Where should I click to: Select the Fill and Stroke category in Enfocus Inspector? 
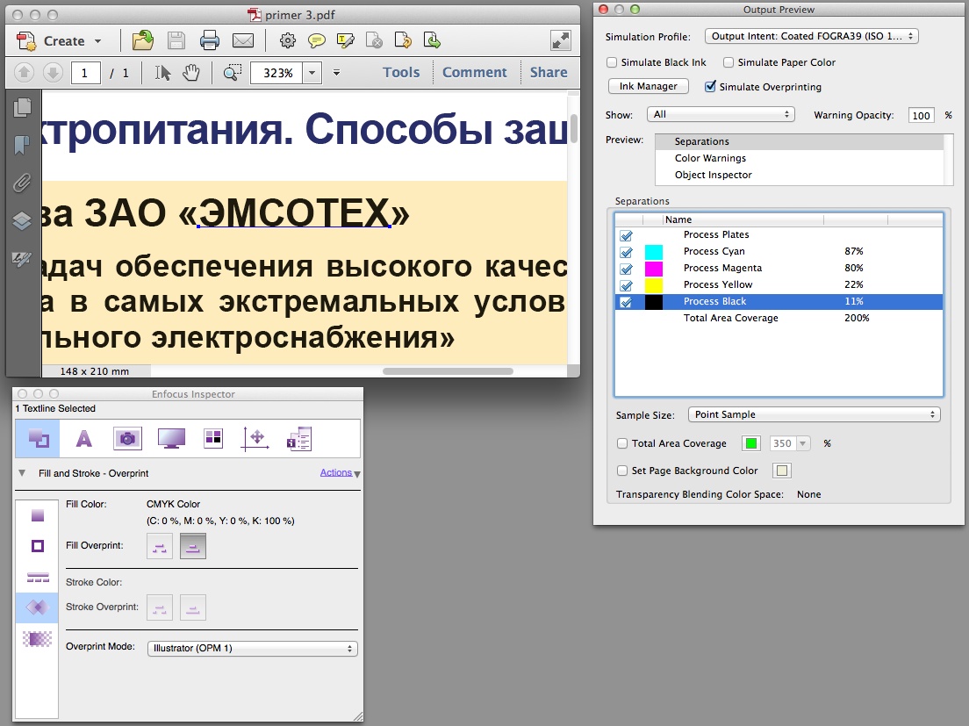[38, 439]
